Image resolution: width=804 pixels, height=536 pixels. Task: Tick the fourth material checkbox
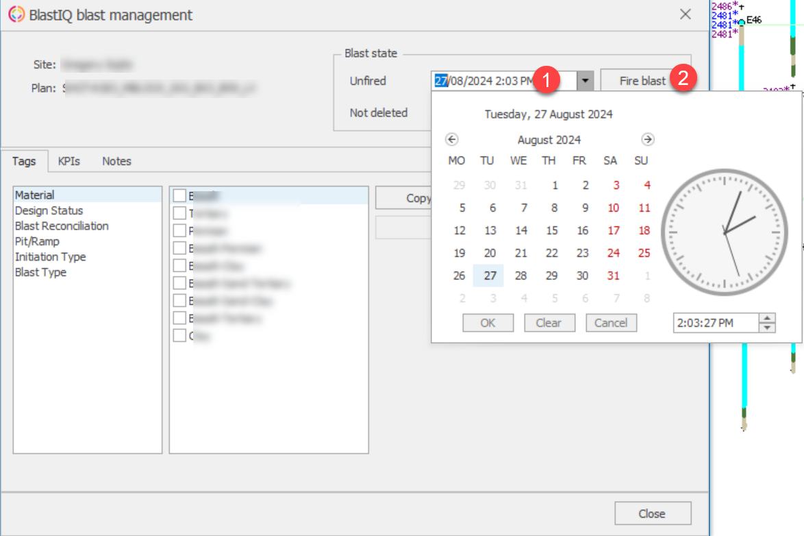[x=179, y=248]
